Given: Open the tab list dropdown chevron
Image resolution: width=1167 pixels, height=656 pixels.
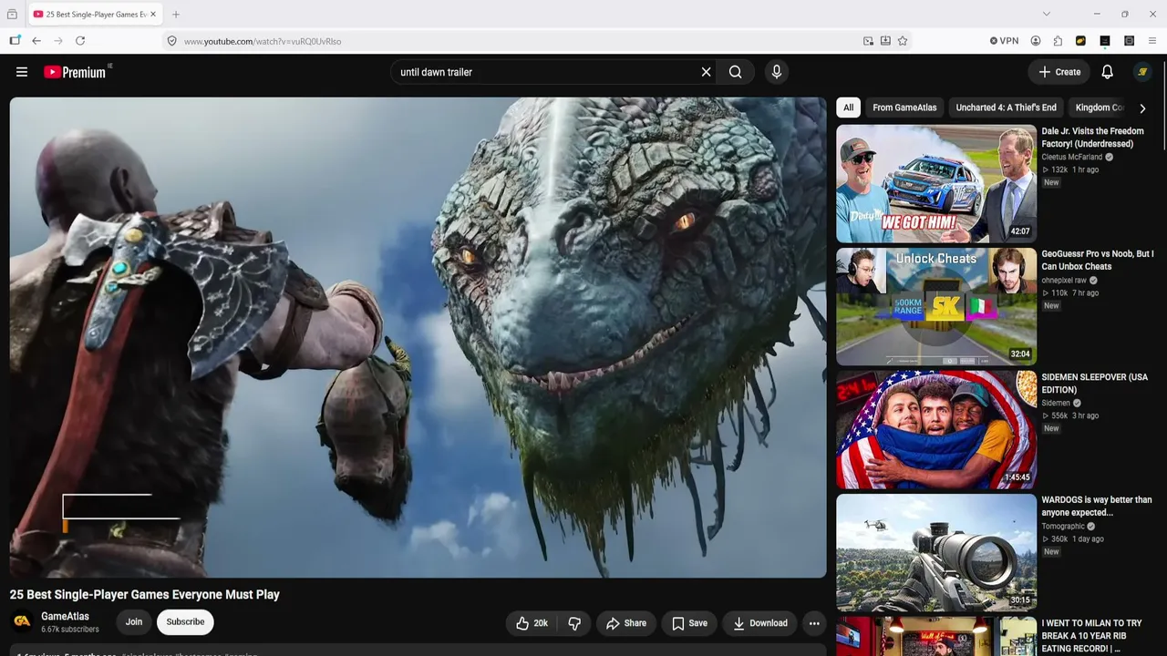Looking at the screenshot, I should point(1047,14).
